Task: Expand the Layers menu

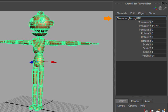Action: tap(121, 106)
